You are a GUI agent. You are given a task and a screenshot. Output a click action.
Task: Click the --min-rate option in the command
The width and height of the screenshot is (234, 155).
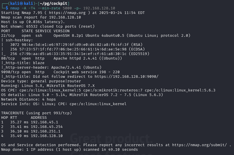tap(49, 8)
